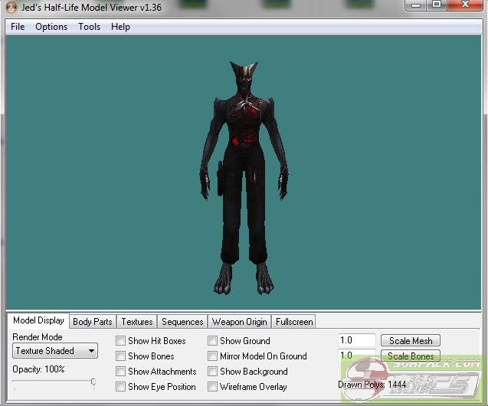The image size is (488, 406).
Task: Enable Show Attachments option
Action: [121, 372]
